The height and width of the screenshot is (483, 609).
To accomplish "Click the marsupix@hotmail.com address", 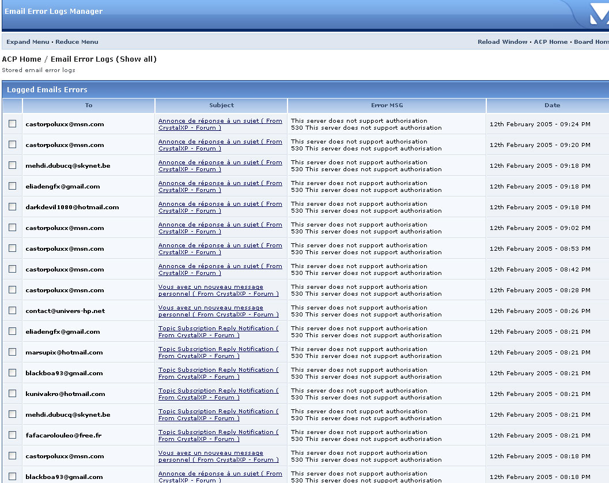I will (64, 352).
